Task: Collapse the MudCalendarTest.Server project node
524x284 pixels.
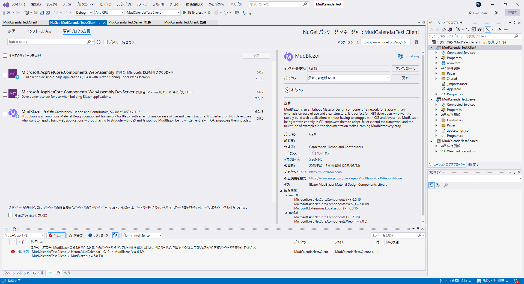Action: 431,99
